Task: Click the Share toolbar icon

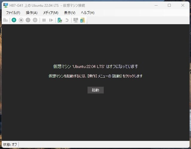Action: tap(82, 20)
